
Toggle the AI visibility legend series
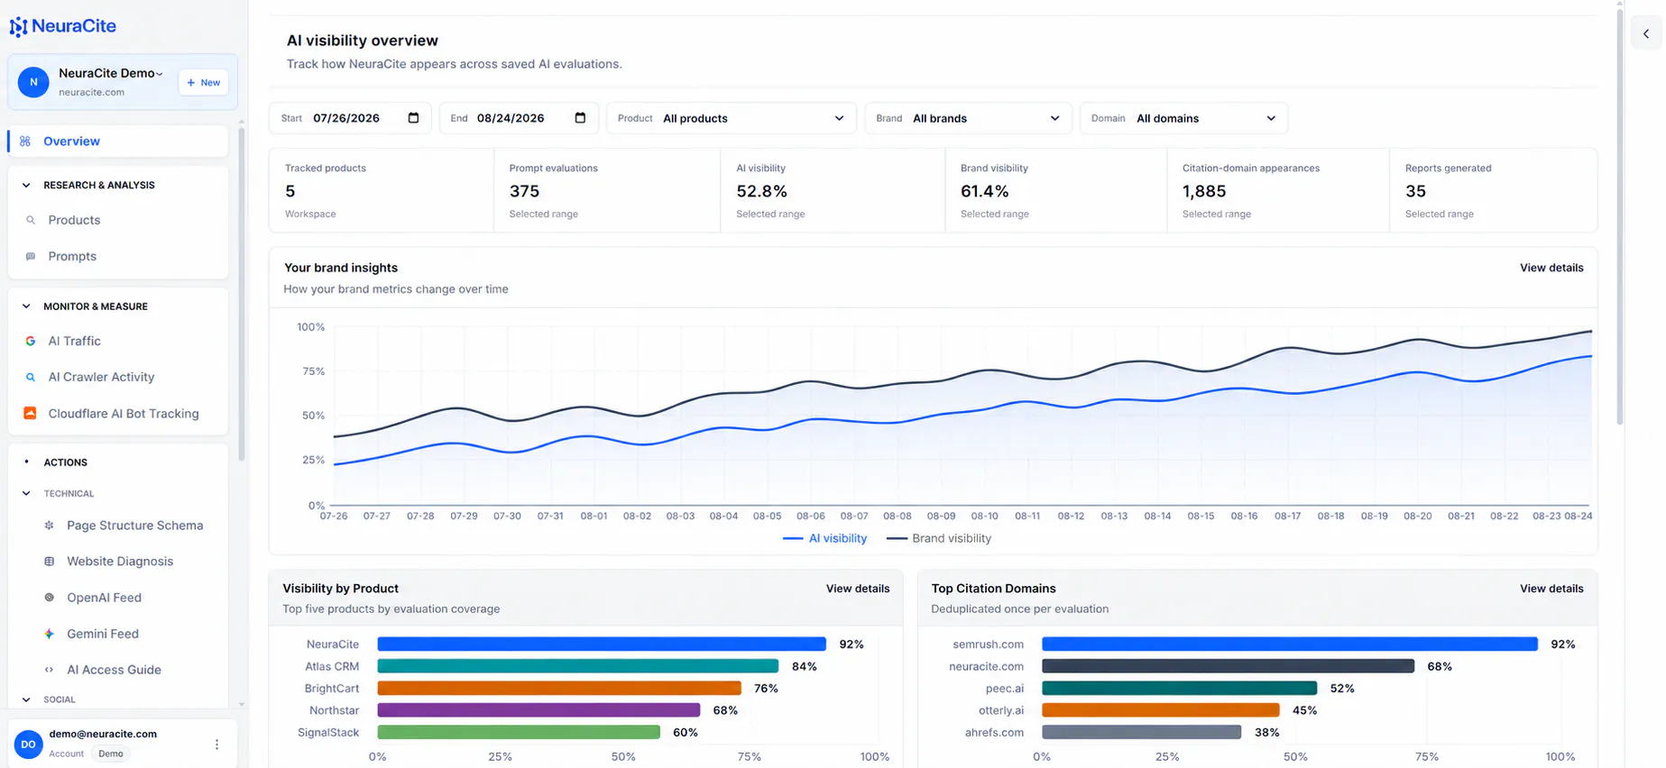click(825, 538)
